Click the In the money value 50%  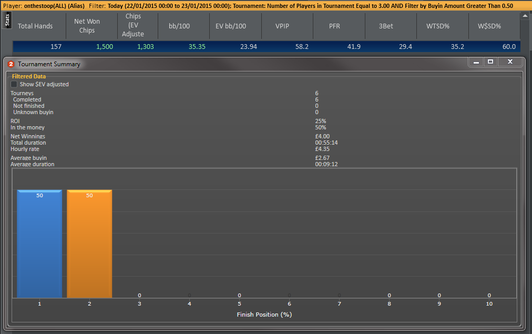[320, 128]
